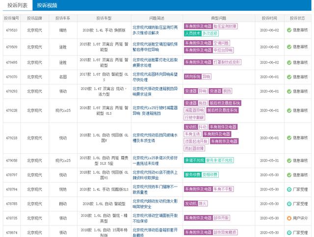Select model cell 2016款 1.6L 自动 智能型

click(104, 204)
